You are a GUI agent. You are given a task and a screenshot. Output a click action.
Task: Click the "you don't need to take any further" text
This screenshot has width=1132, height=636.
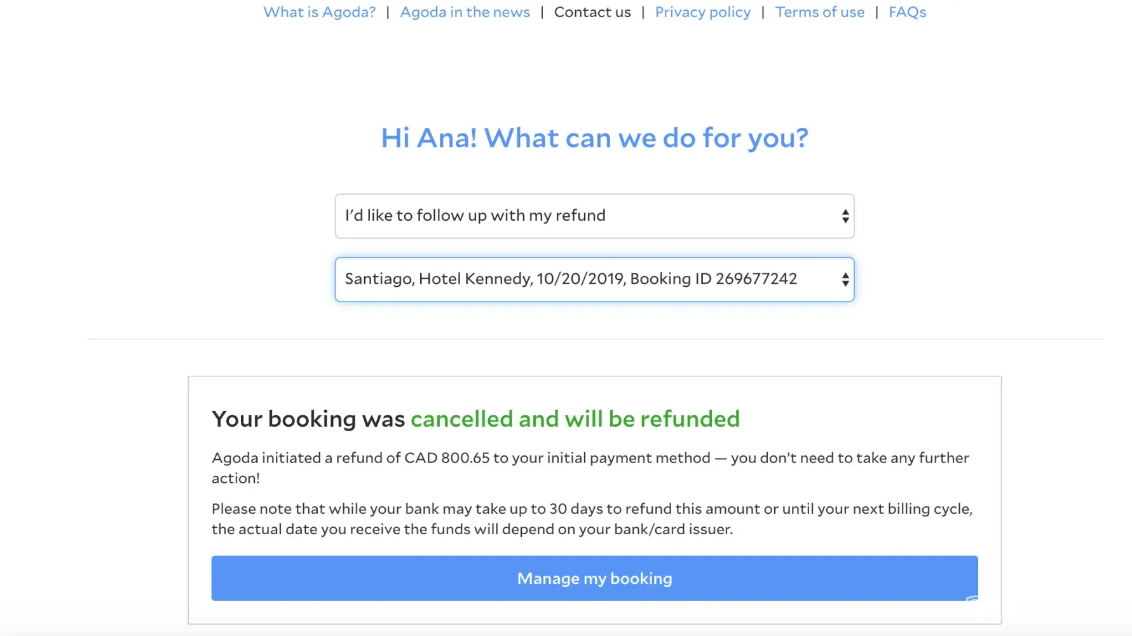pos(849,458)
